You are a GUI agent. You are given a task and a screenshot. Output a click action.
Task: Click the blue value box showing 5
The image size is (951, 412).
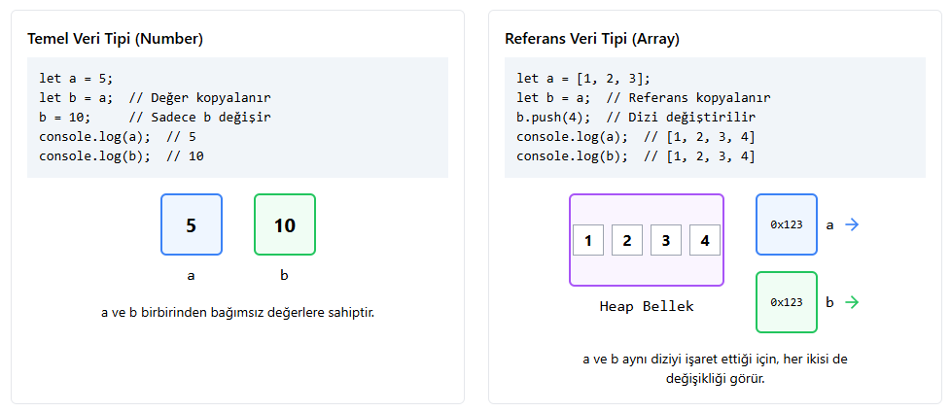192,224
